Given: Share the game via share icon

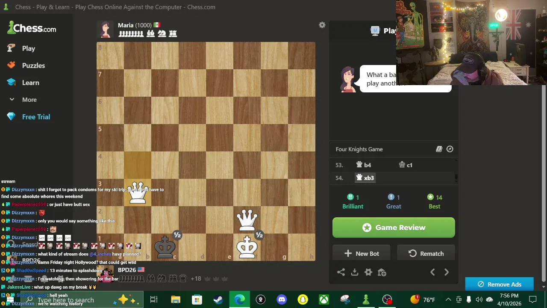Looking at the screenshot, I should (341, 272).
